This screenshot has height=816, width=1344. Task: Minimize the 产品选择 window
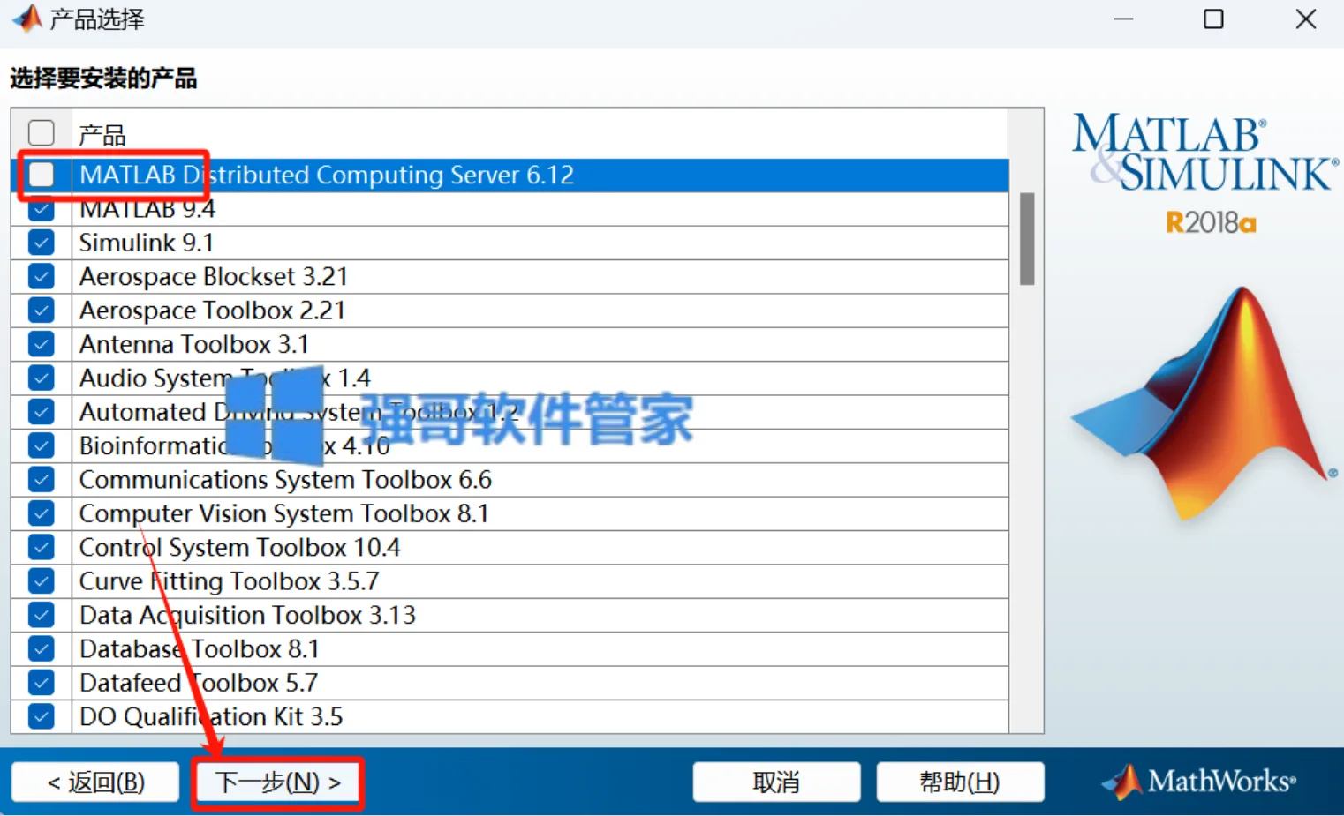tap(1123, 19)
